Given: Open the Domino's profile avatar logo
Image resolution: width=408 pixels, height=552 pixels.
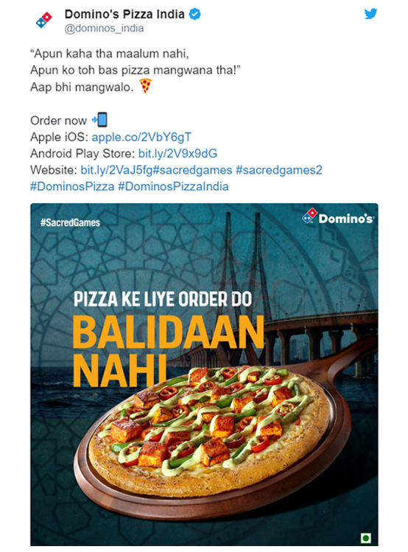Looking at the screenshot, I should 44,20.
